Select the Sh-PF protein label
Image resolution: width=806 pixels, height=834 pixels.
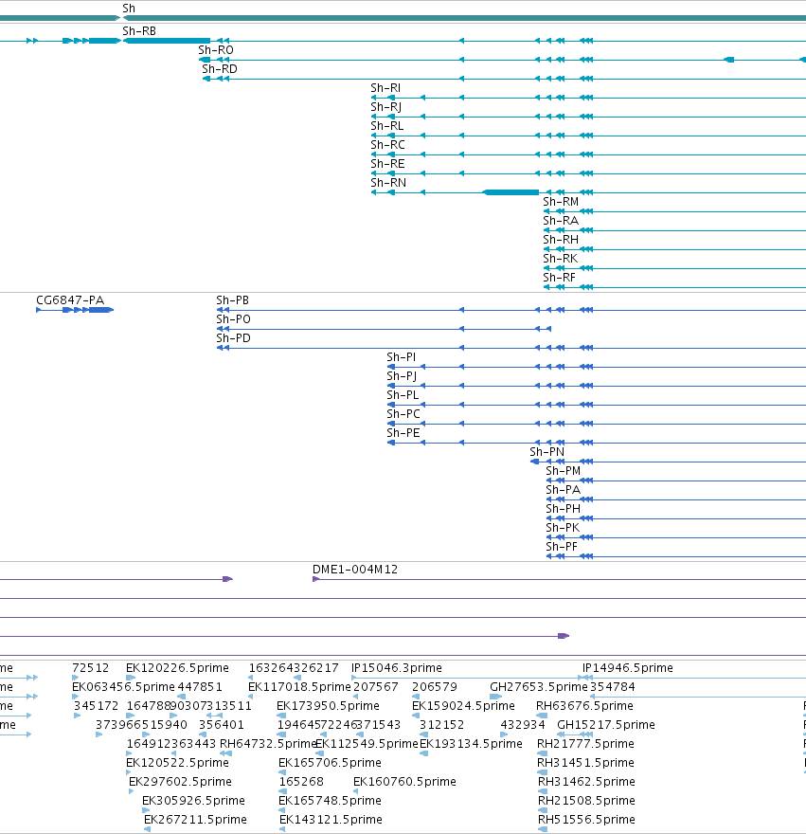pos(562,547)
